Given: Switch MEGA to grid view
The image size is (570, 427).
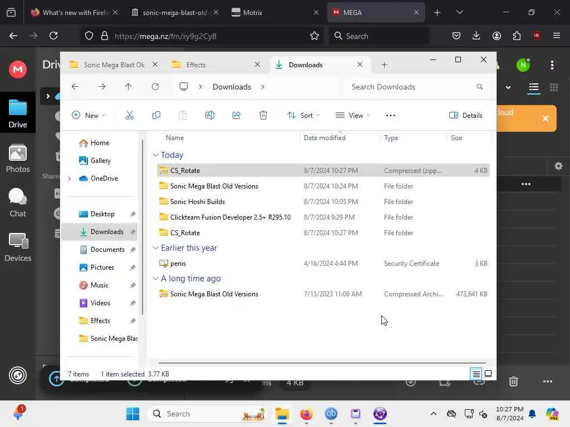Looking at the screenshot, I should [x=554, y=87].
